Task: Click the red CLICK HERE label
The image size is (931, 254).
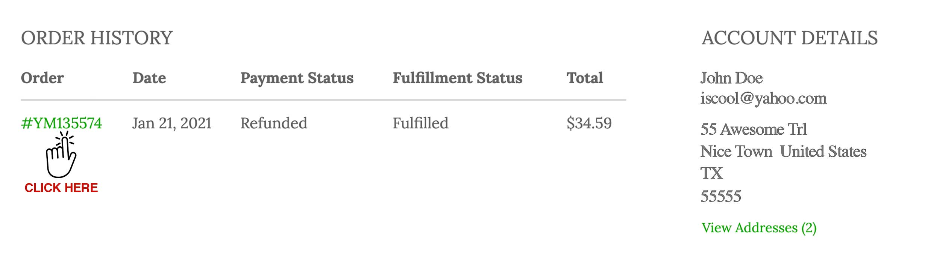Action: tap(61, 188)
